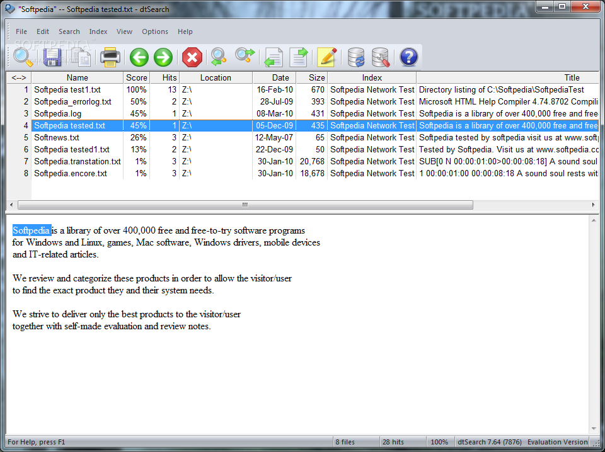Open the Search magnifier toolbar icon
Viewport: 605px width, 452px height.
click(23, 57)
